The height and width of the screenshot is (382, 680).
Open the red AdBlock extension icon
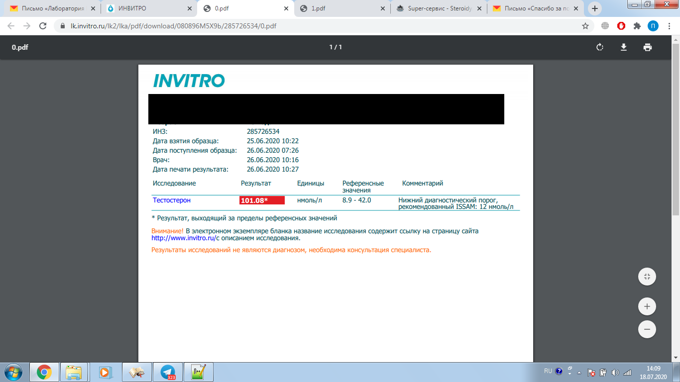(621, 26)
